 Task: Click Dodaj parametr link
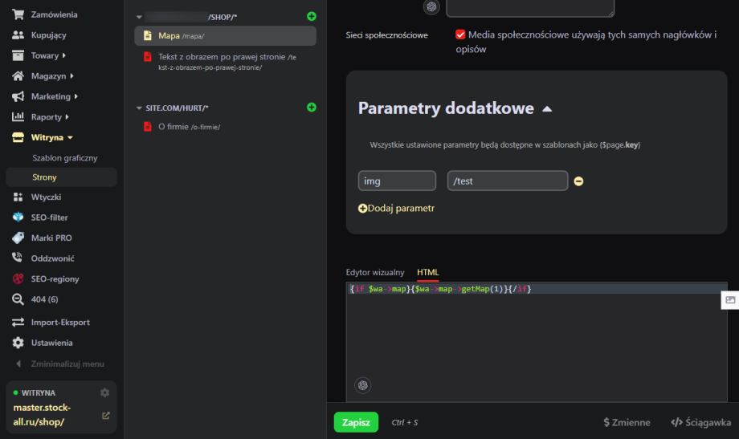click(396, 208)
